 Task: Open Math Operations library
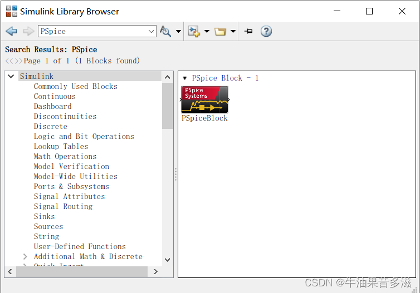[65, 156]
